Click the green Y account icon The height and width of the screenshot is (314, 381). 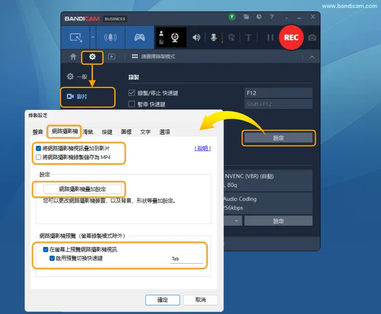[x=232, y=17]
